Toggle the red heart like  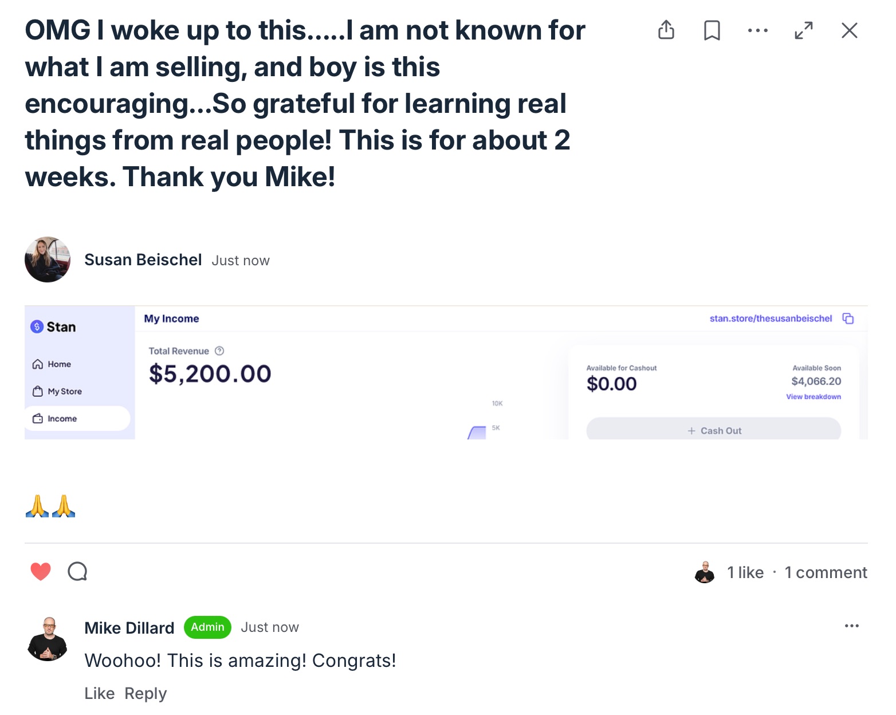pyautogui.click(x=41, y=571)
